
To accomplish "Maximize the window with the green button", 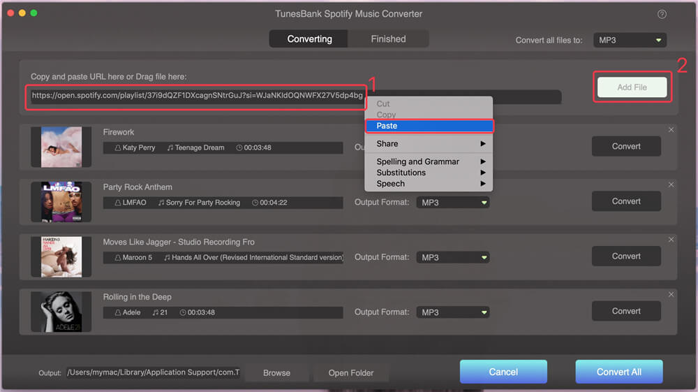I will coord(34,13).
